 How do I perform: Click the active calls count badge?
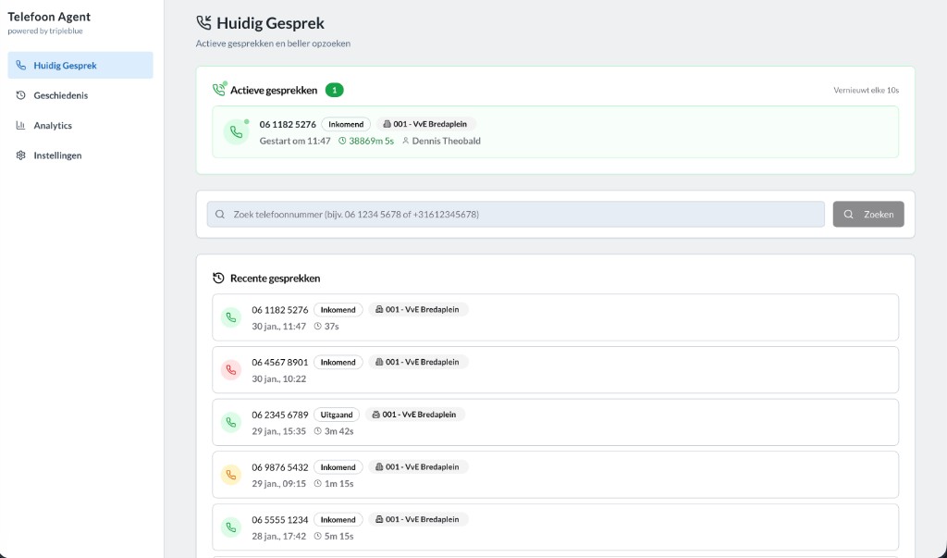(334, 90)
